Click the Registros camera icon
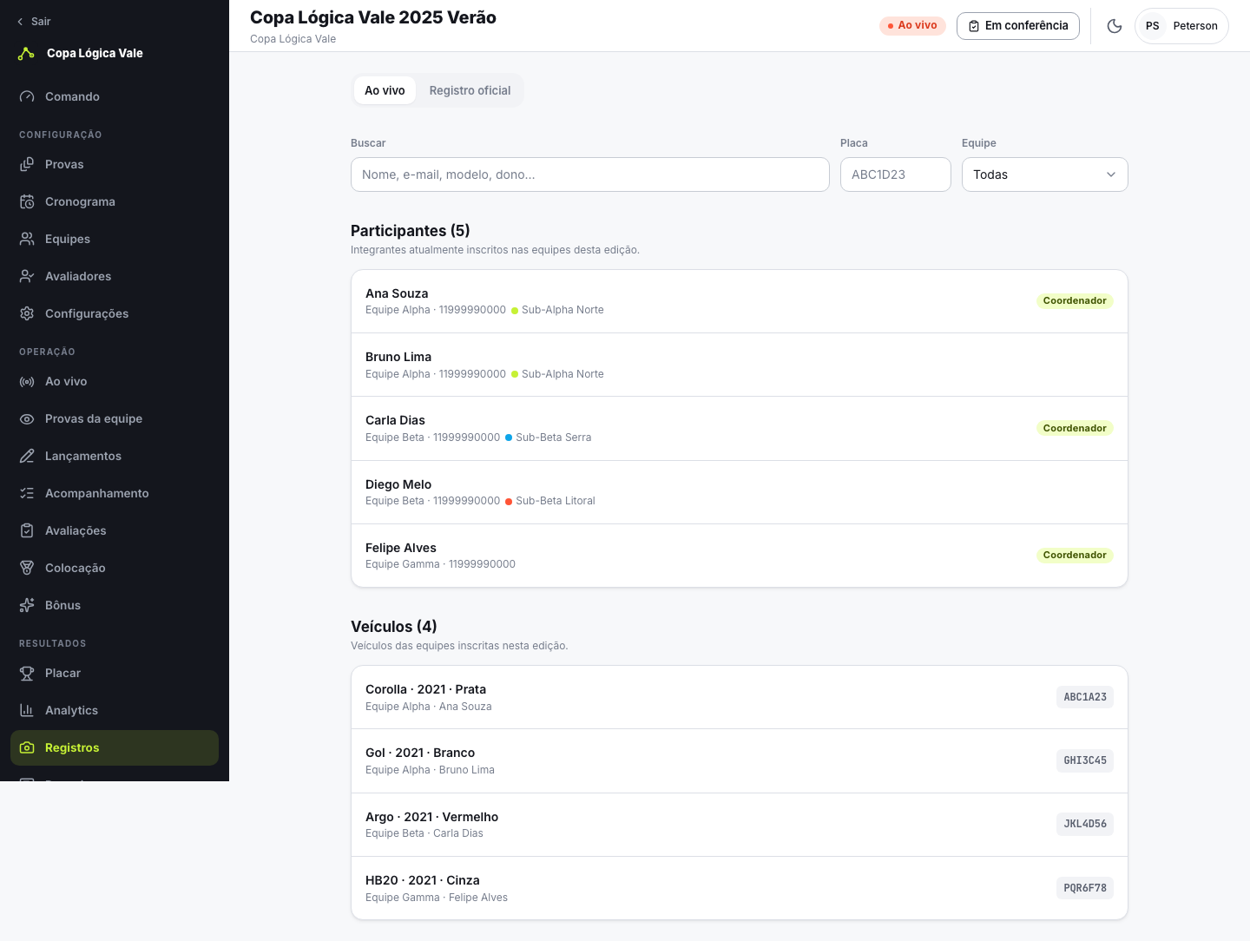The width and height of the screenshot is (1250, 941). click(x=27, y=747)
